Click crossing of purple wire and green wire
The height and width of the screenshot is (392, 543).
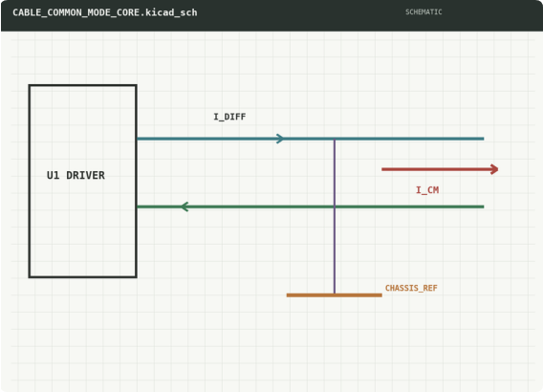tap(335, 207)
